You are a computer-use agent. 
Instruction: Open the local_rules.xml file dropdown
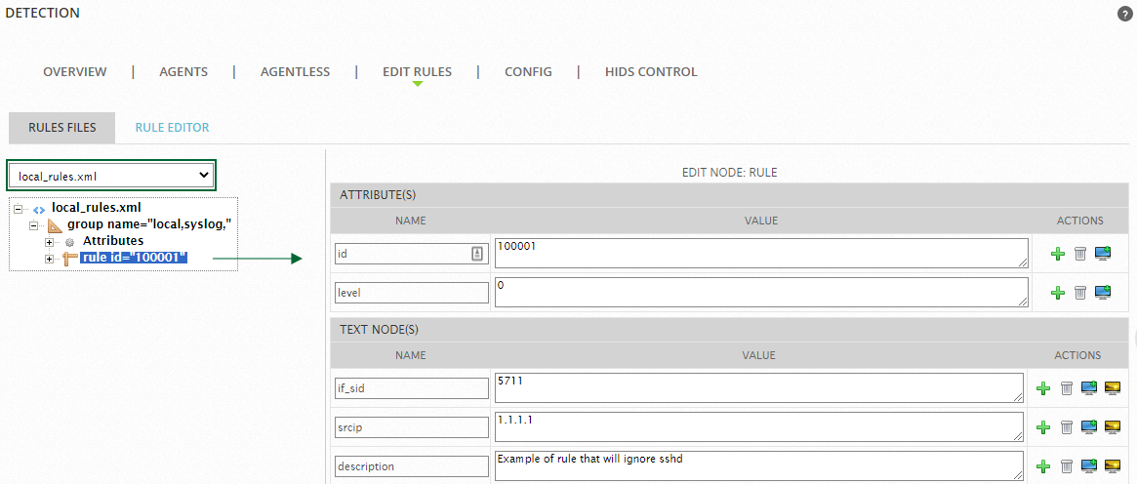pyautogui.click(x=112, y=176)
